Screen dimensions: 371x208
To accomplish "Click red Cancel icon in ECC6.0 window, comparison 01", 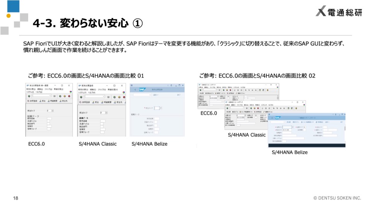I will (69, 96).
